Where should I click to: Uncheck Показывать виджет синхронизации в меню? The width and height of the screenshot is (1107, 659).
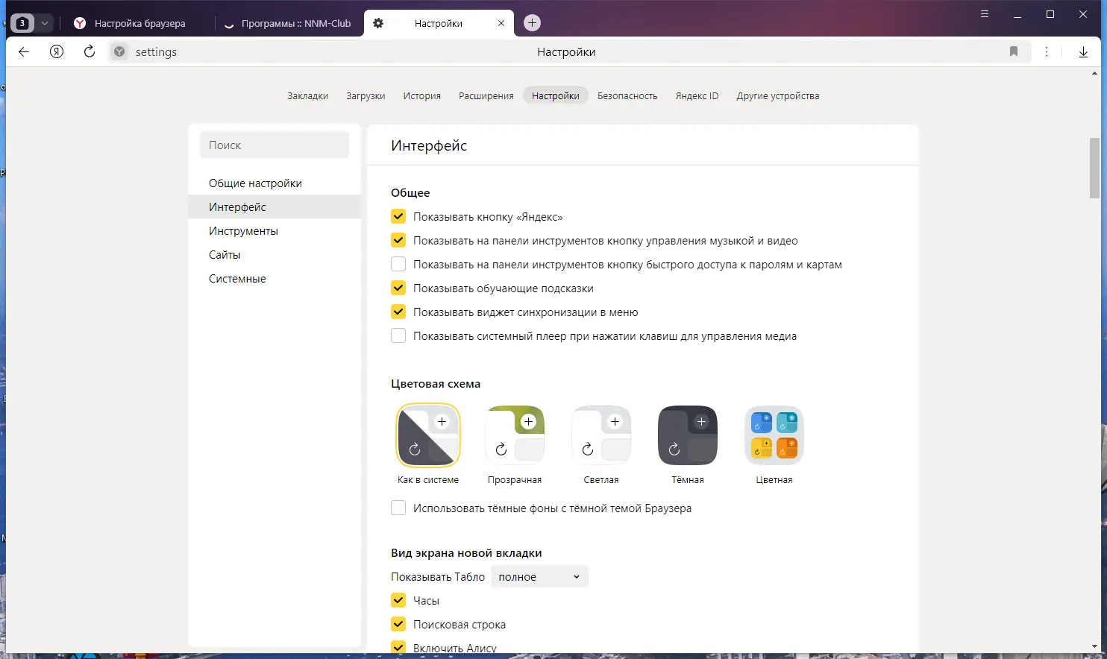tap(398, 312)
